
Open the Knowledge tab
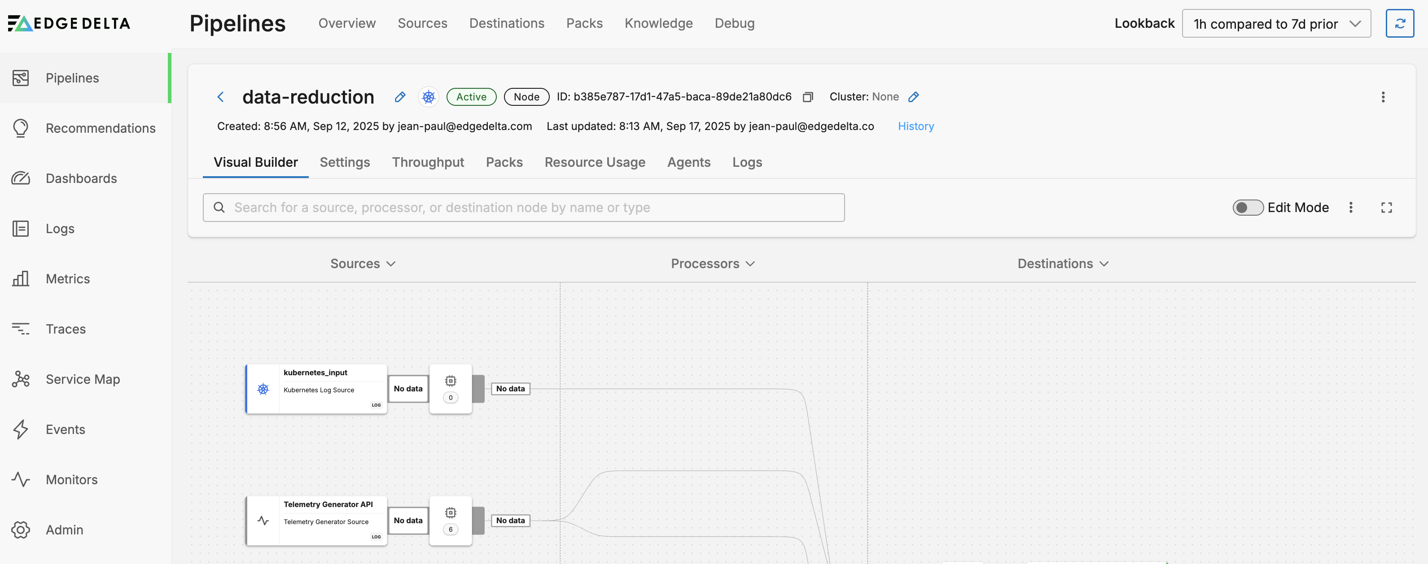[658, 23]
